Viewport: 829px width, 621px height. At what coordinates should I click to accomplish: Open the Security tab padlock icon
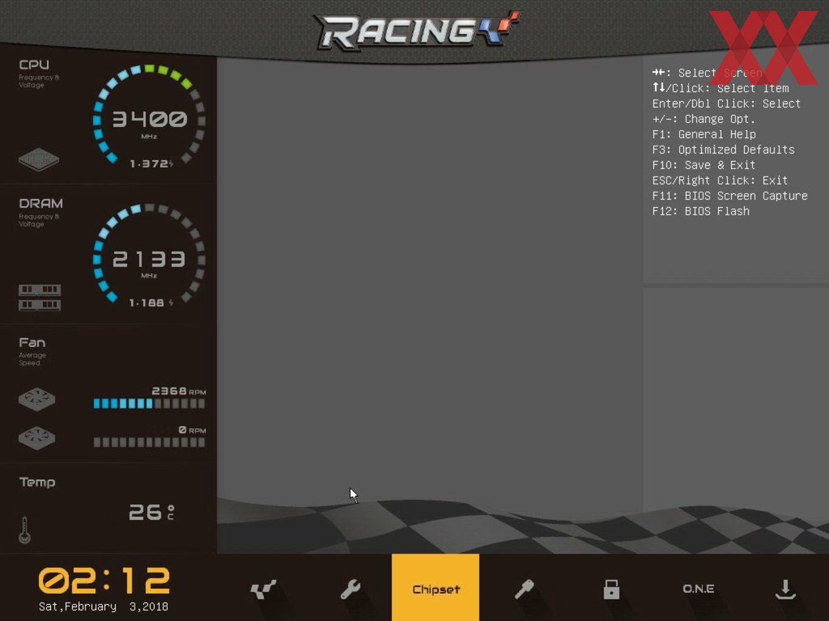point(611,589)
